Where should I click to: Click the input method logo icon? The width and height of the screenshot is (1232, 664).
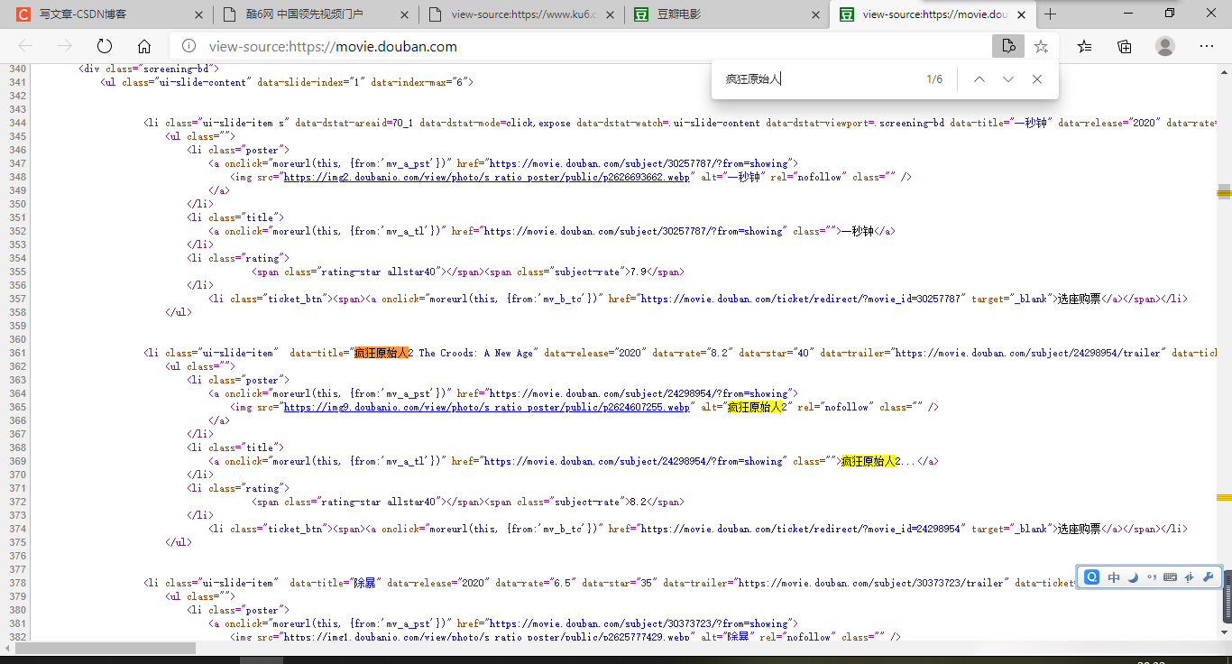click(1092, 577)
